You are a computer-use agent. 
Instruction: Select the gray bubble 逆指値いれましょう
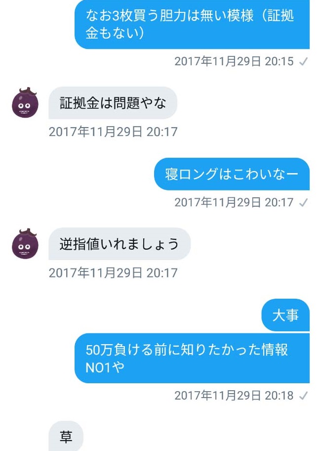[x=119, y=244]
